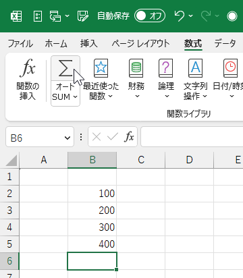Click the greyed-out Redo arrow icon
Viewport: 243px width, 278px height.
(205, 16)
